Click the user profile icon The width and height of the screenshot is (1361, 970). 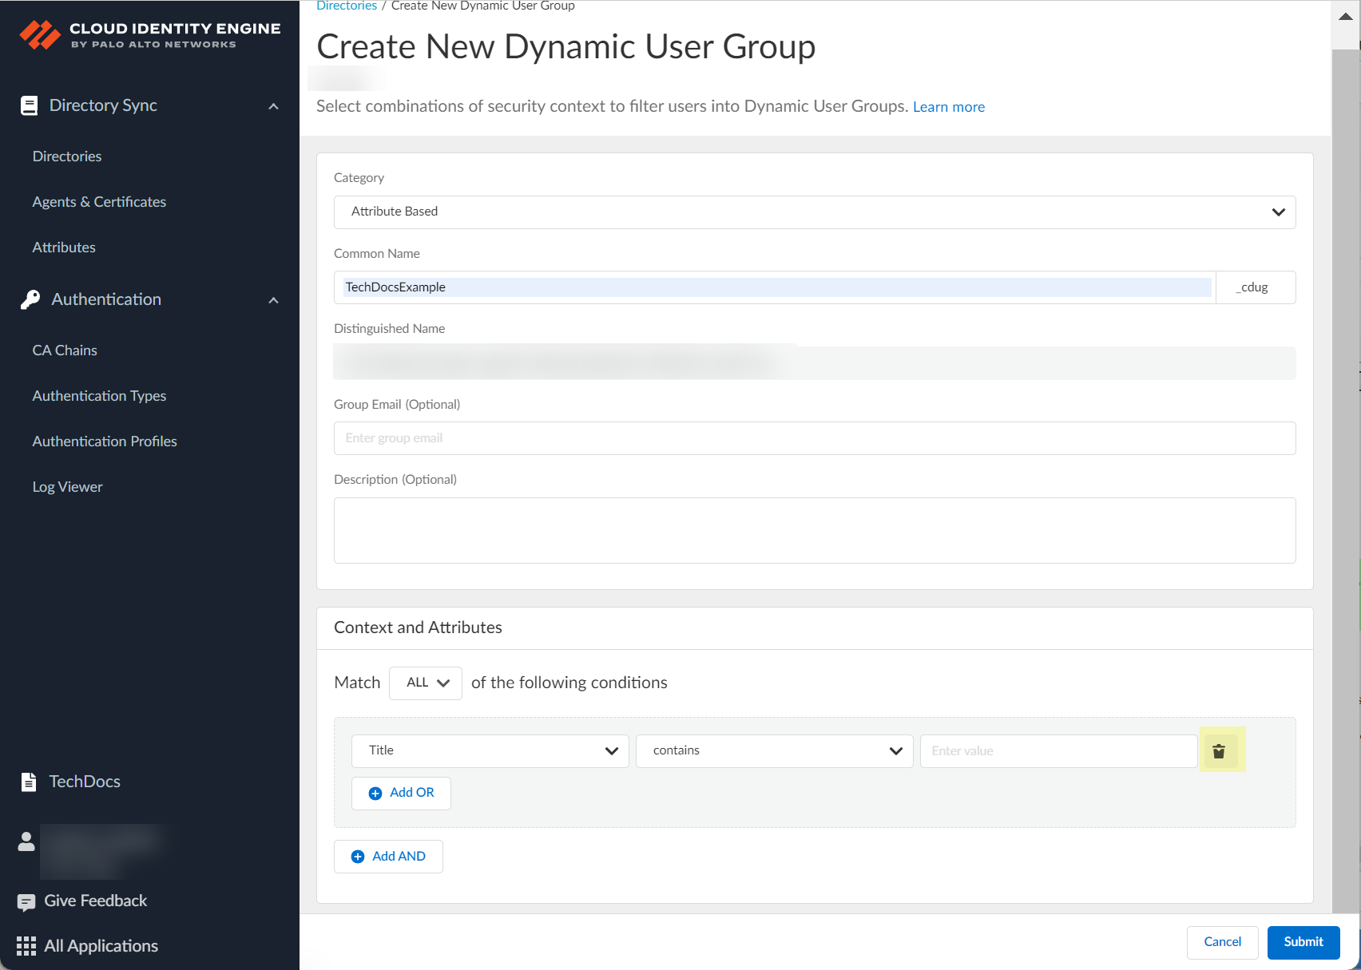26,841
